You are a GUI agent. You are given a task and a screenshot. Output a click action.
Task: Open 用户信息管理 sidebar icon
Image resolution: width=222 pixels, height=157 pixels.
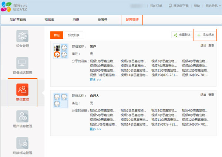23,116
